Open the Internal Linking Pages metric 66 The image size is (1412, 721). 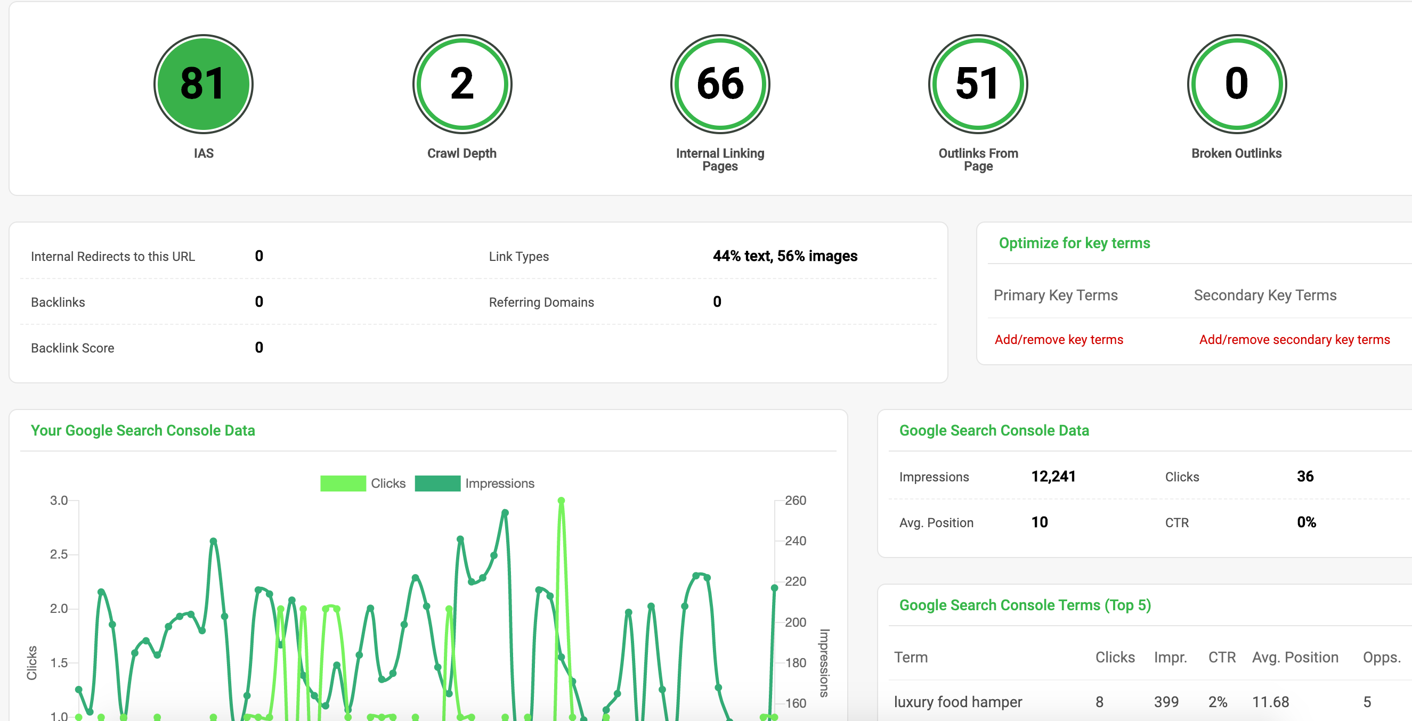720,84
